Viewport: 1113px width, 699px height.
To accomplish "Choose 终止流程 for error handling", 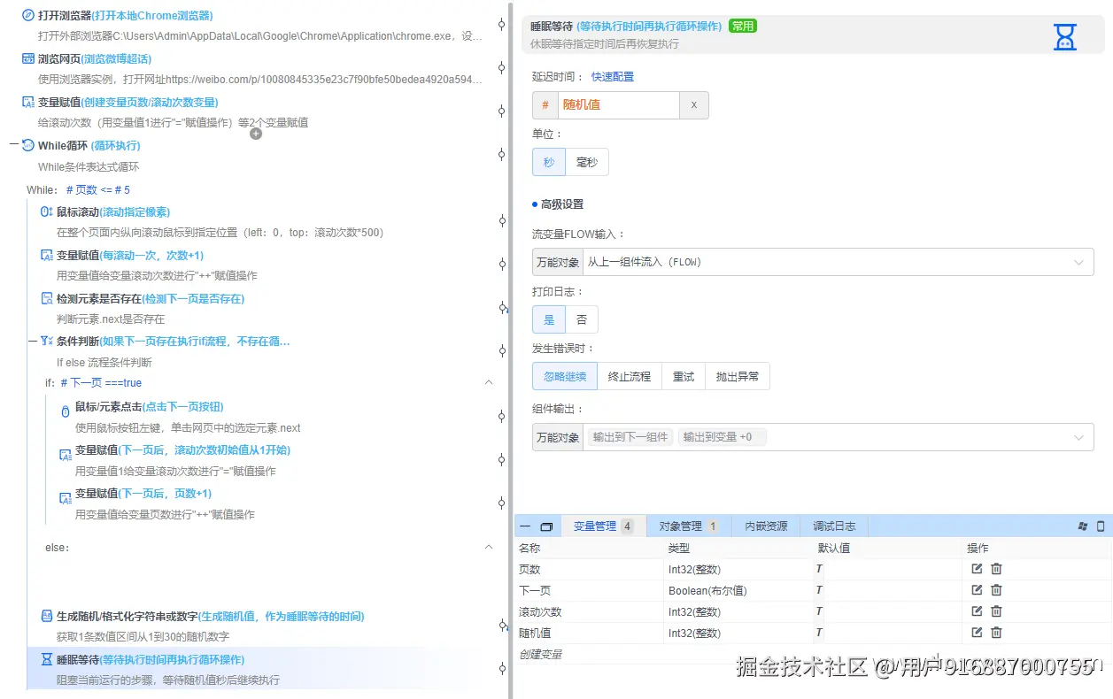I will tap(630, 376).
